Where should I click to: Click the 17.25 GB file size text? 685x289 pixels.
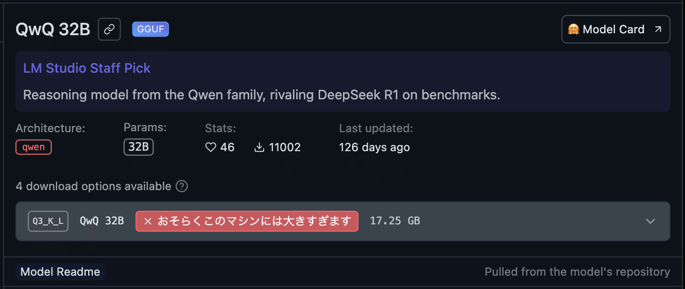pyautogui.click(x=395, y=221)
